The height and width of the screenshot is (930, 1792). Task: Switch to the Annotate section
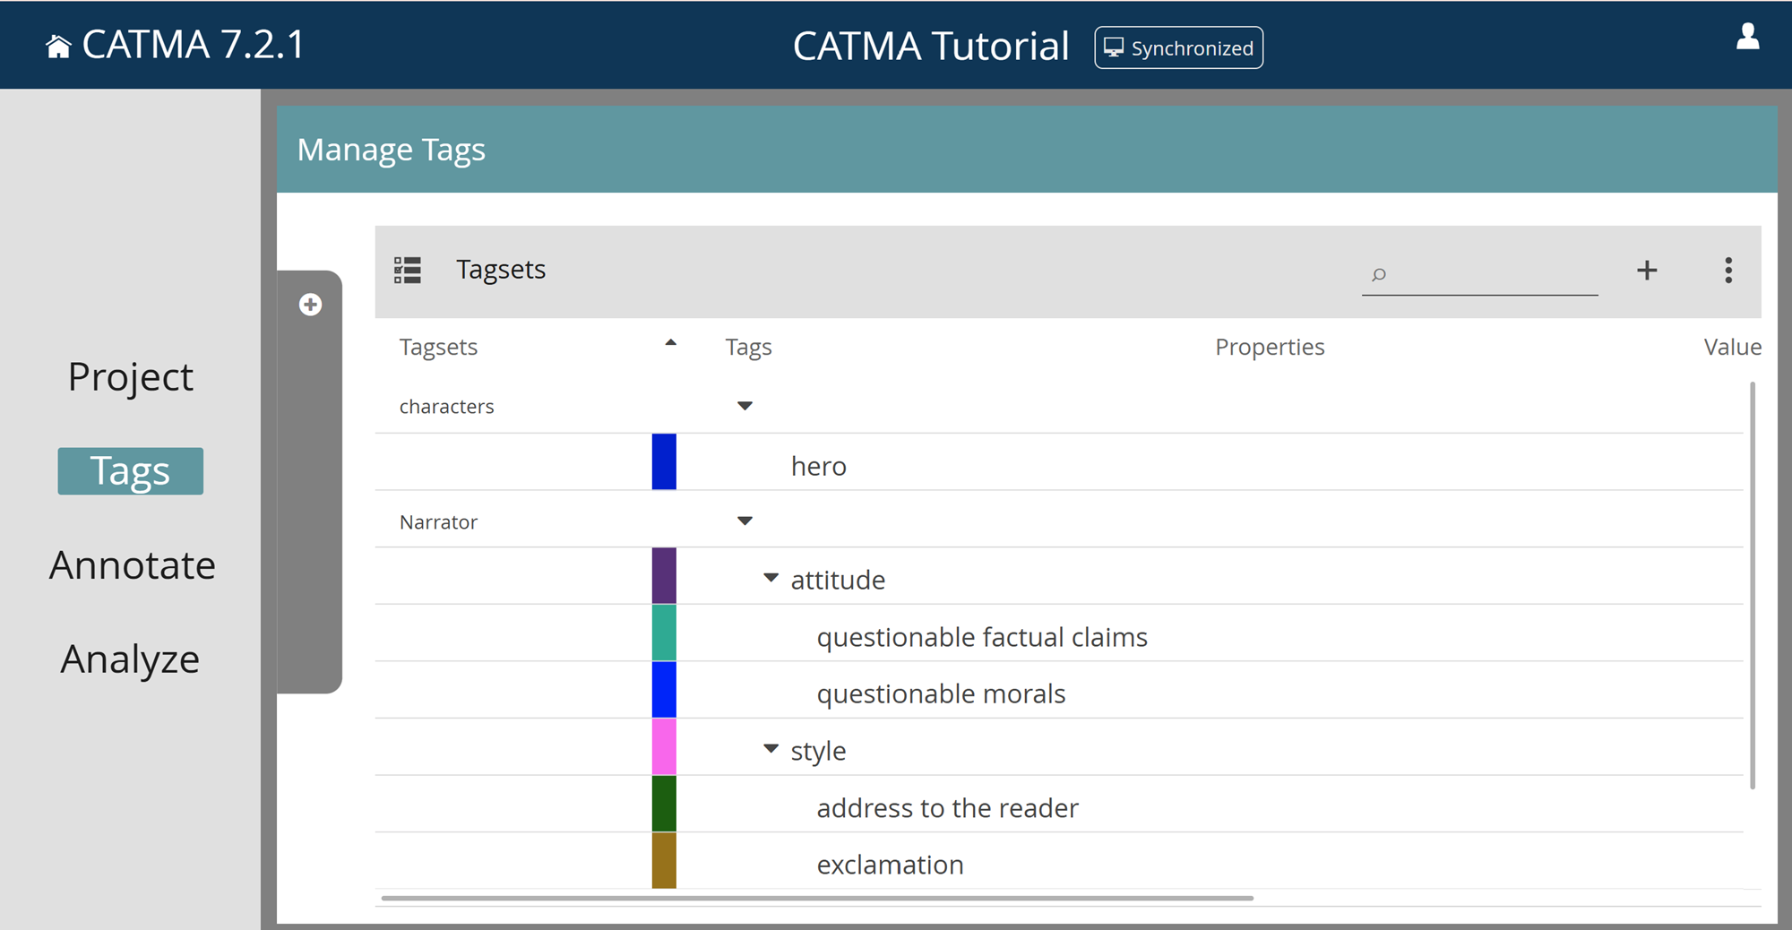(x=133, y=564)
